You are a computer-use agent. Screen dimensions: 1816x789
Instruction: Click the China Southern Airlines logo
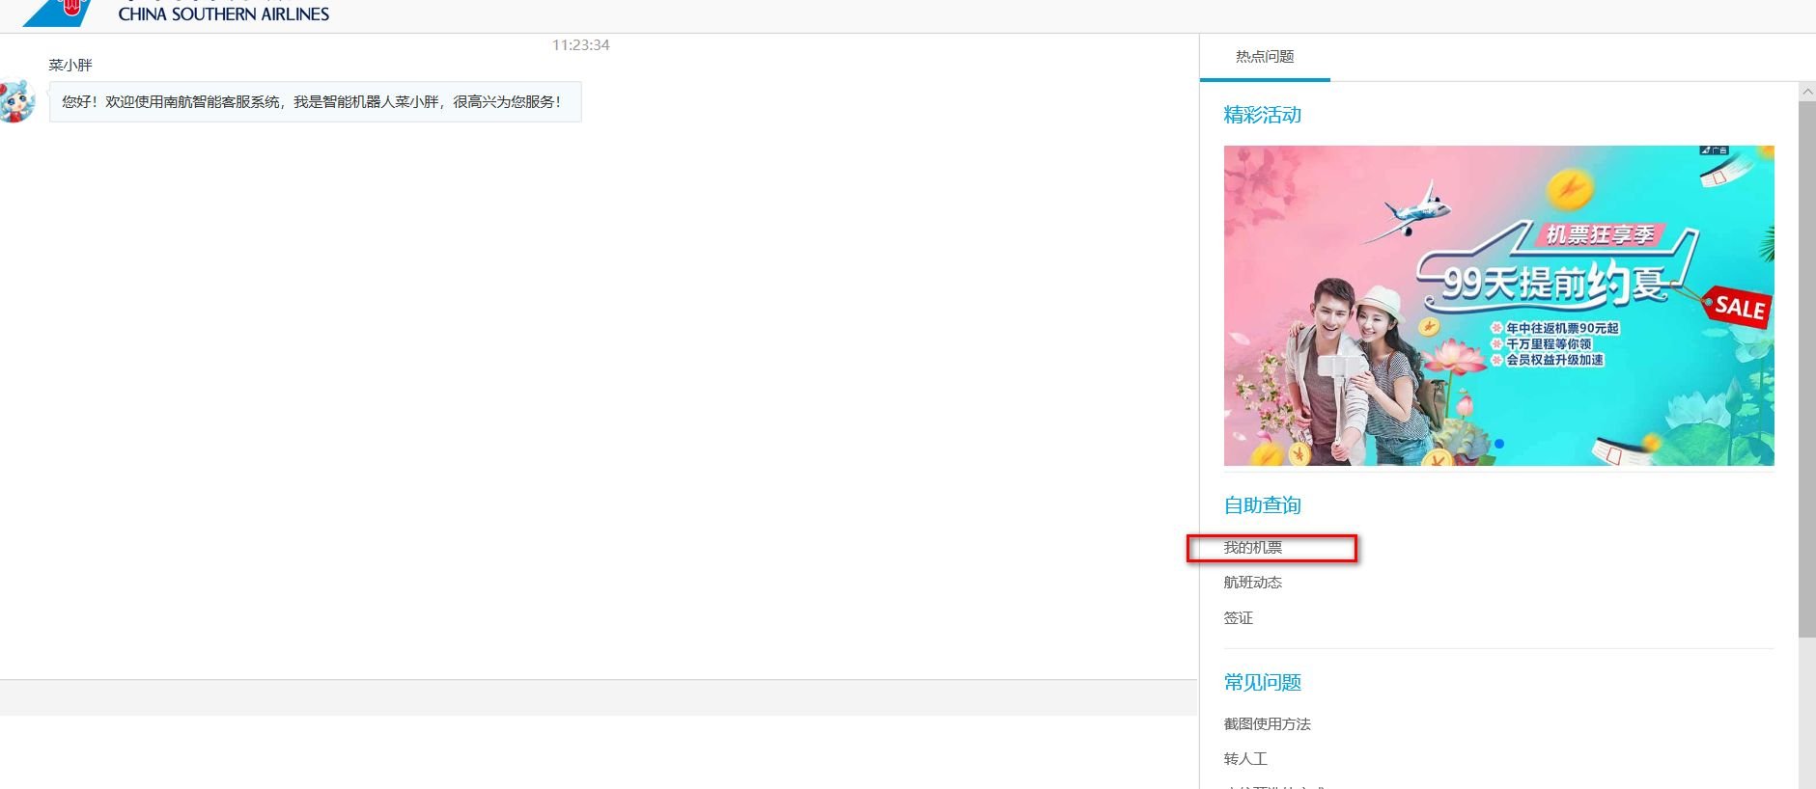click(x=176, y=14)
